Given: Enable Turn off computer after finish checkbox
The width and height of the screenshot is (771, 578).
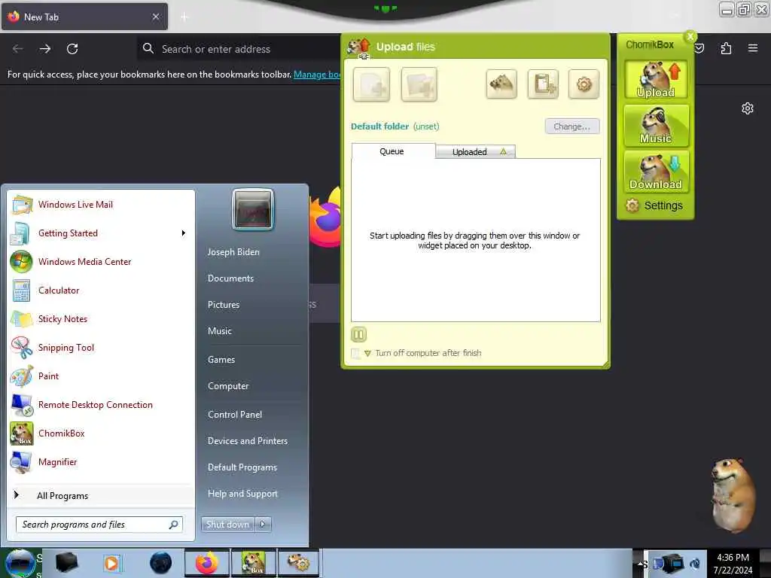Looking at the screenshot, I should 355,353.
